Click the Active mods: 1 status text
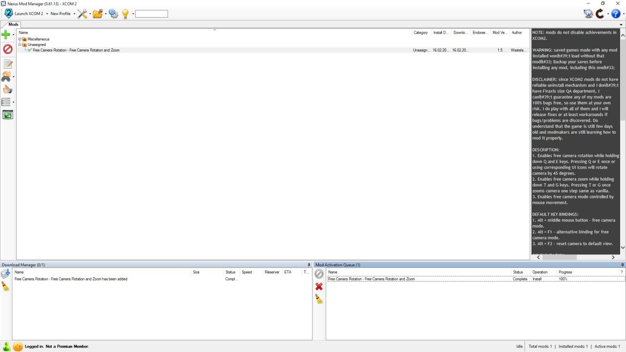626x352 pixels. pyautogui.click(x=607, y=346)
